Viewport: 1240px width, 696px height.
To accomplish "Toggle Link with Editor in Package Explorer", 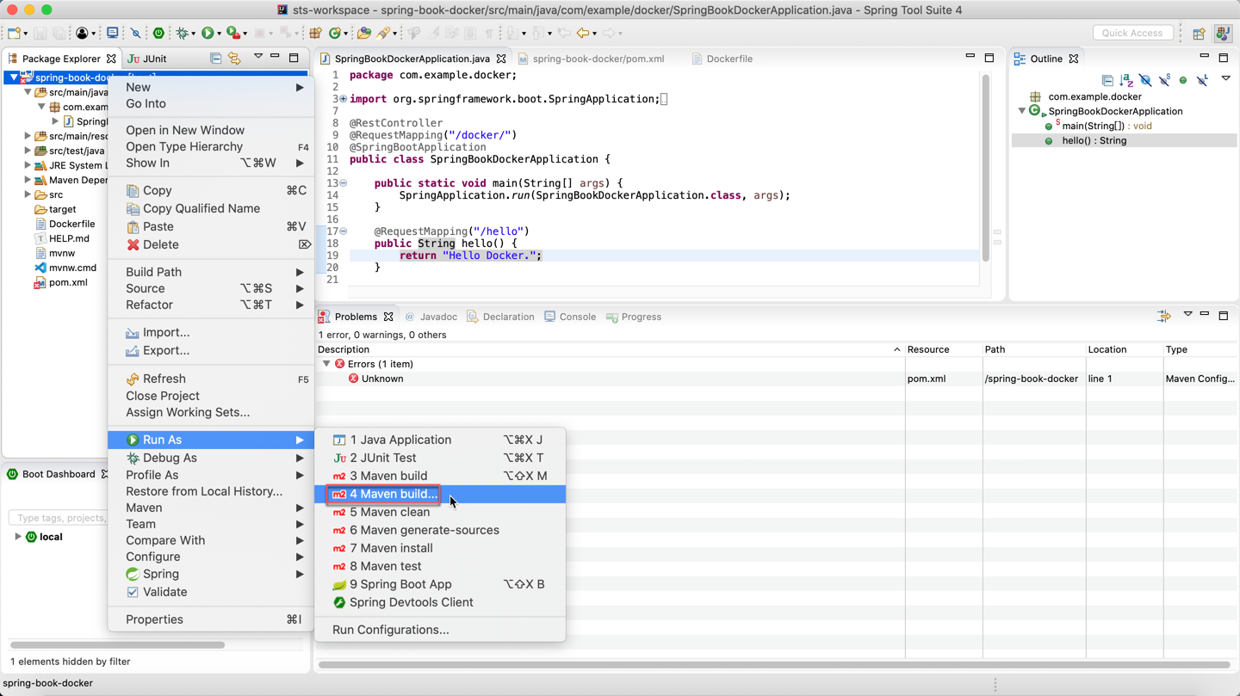I will click(x=234, y=59).
